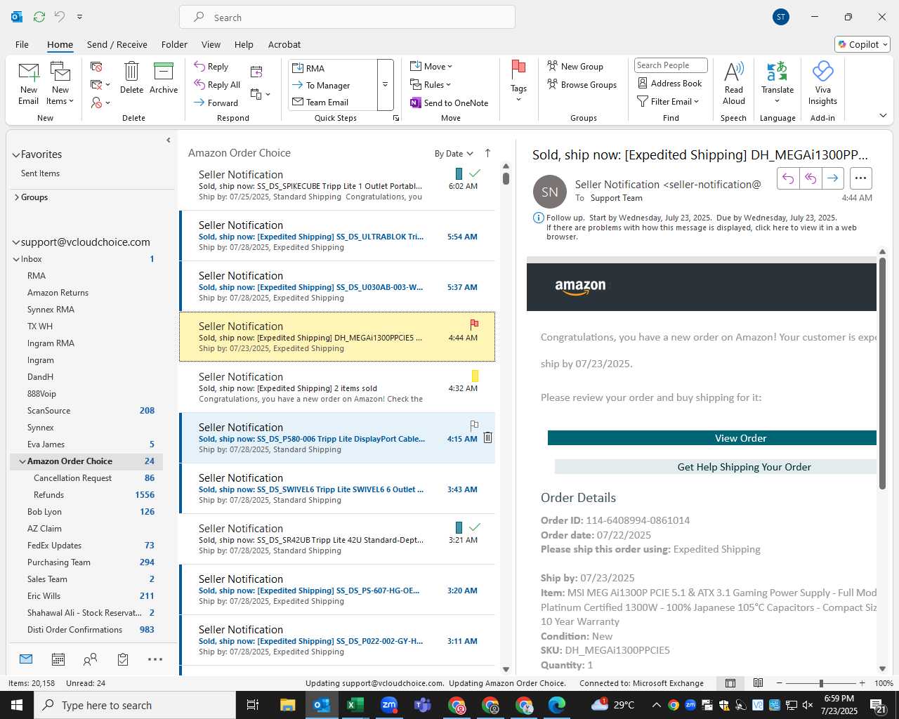Screen dimensions: 899x719
Task: Click the zoom slider handle in status bar
Action: pyautogui.click(x=821, y=683)
